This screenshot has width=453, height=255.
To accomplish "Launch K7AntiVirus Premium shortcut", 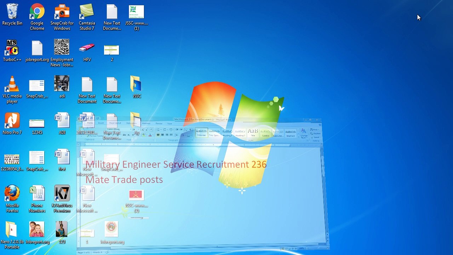I will [x=62, y=198].
